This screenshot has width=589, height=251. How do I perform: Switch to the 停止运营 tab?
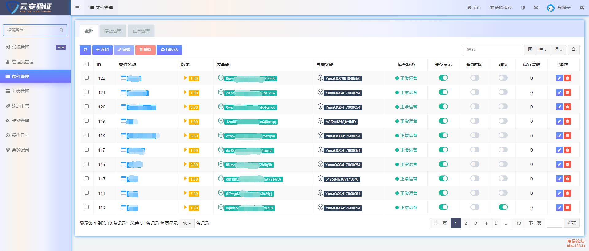(x=113, y=31)
